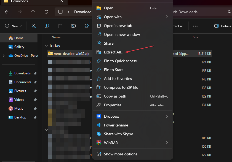Toggle the Details pane button
This screenshot has height=162, width=232.
point(222,26)
